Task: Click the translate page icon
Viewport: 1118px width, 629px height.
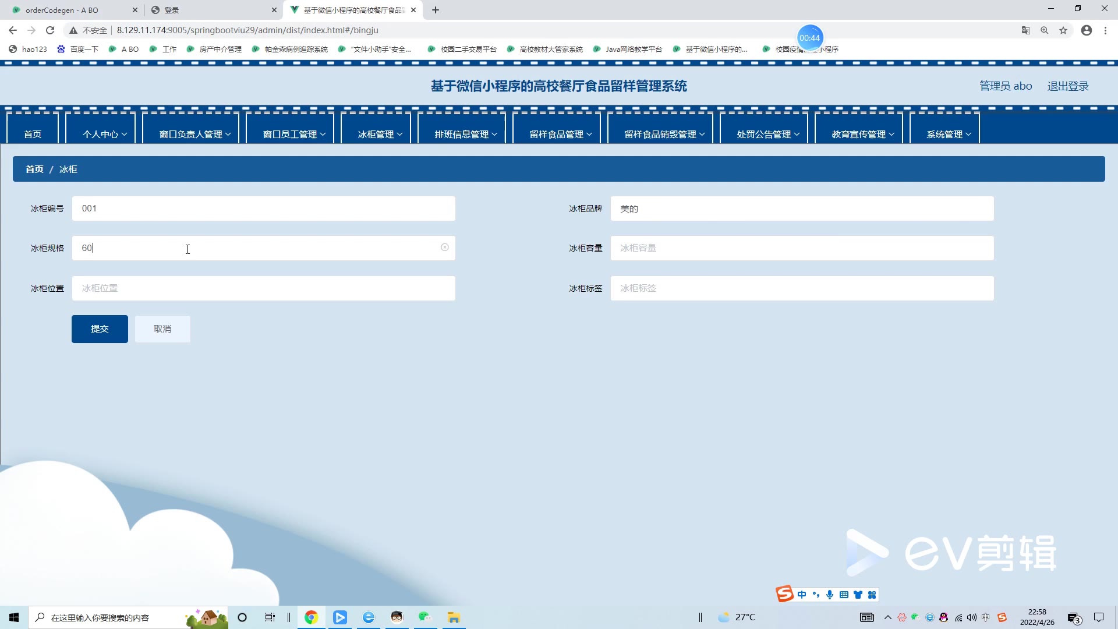Action: [1026, 30]
